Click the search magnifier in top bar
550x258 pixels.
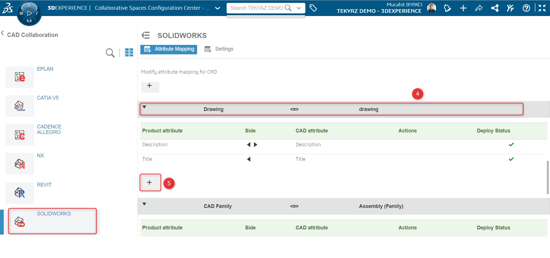288,8
